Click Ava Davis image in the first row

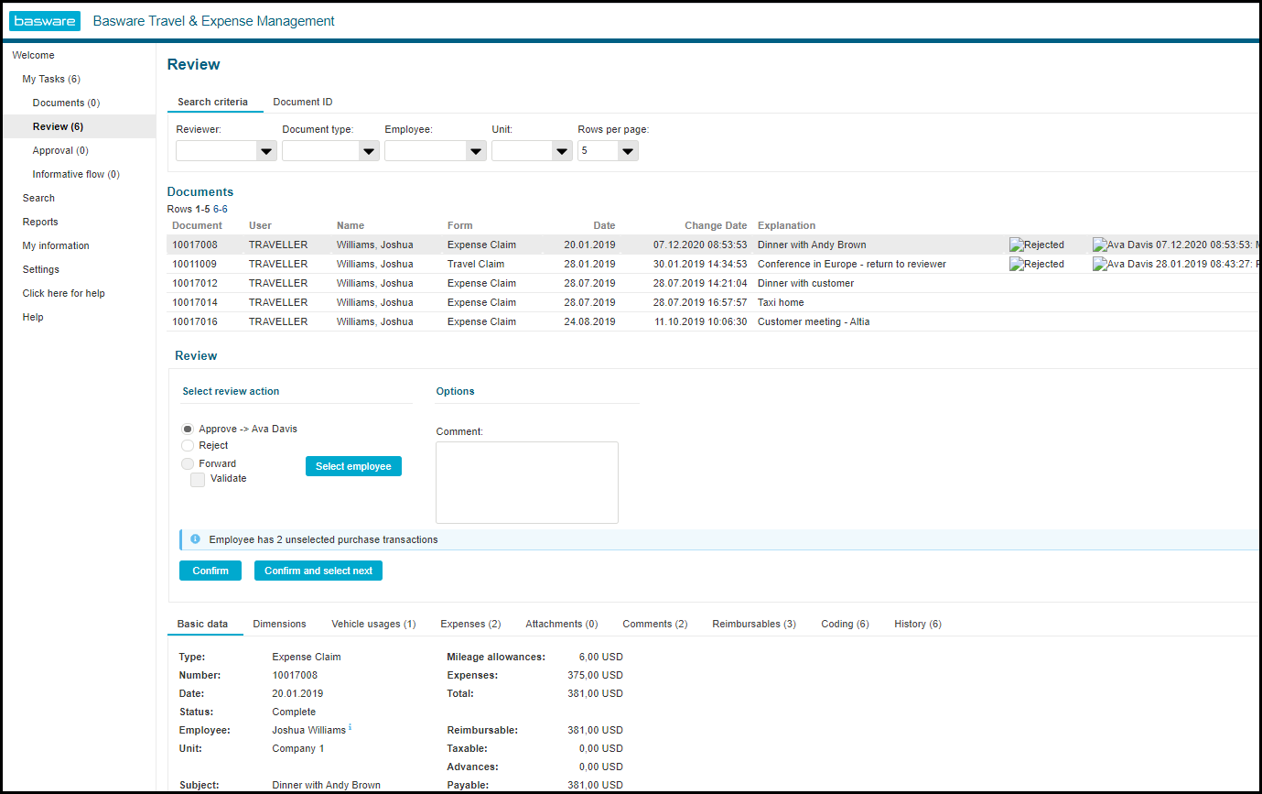(1099, 245)
